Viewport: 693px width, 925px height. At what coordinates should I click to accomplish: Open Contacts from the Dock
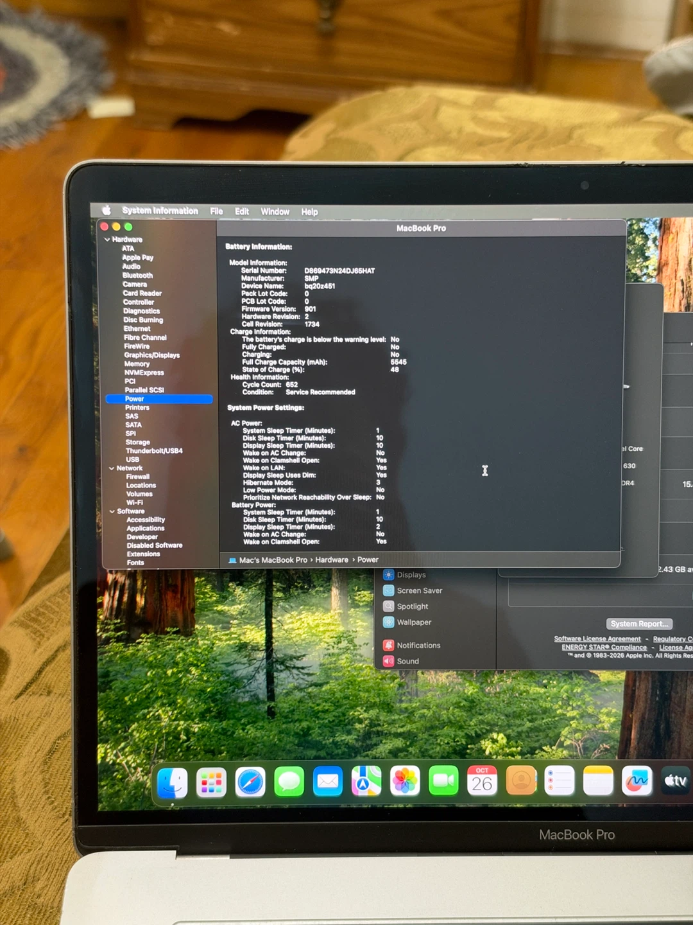(521, 780)
